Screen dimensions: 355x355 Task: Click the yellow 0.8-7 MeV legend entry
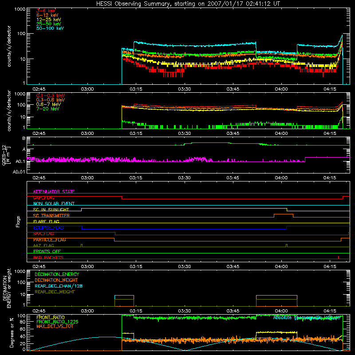point(48,104)
